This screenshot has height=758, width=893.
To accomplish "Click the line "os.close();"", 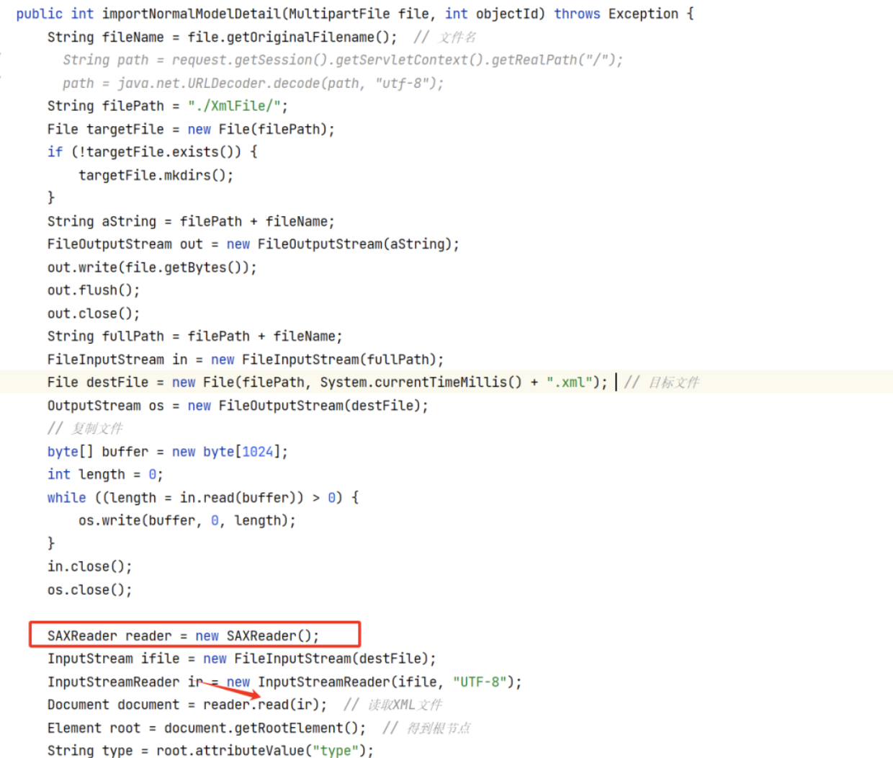I will 90,590.
